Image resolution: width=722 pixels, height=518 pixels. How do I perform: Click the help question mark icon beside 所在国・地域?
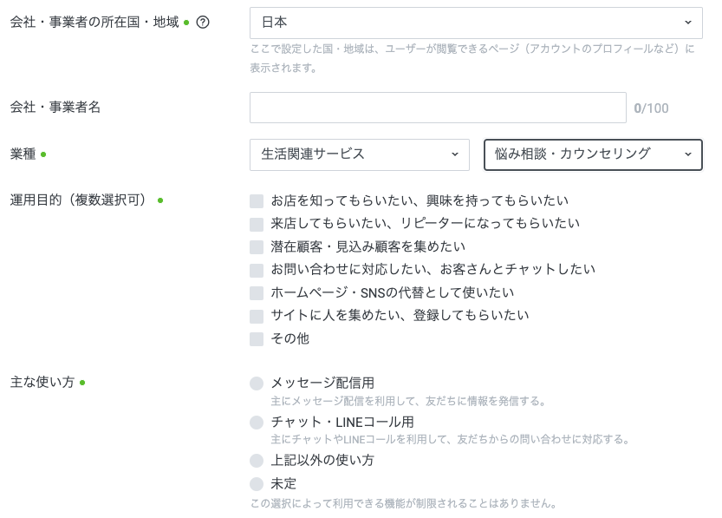pos(203,22)
